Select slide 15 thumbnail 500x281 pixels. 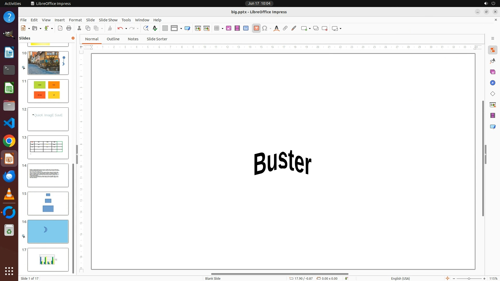click(48, 203)
